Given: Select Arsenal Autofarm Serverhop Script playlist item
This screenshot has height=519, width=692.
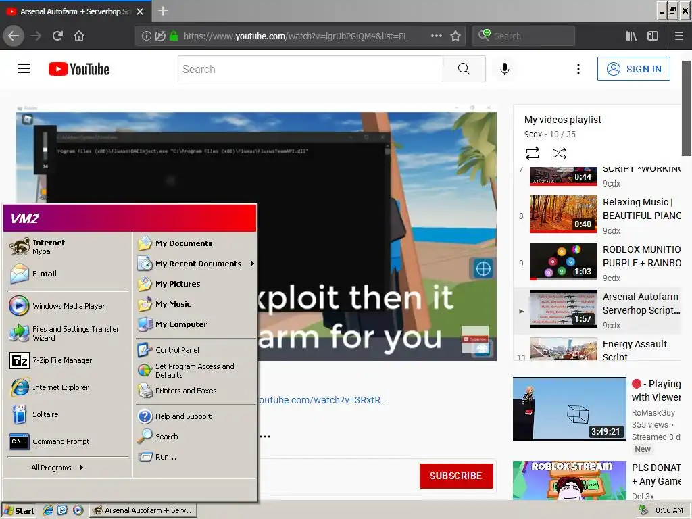Looking at the screenshot, I should click(598, 311).
